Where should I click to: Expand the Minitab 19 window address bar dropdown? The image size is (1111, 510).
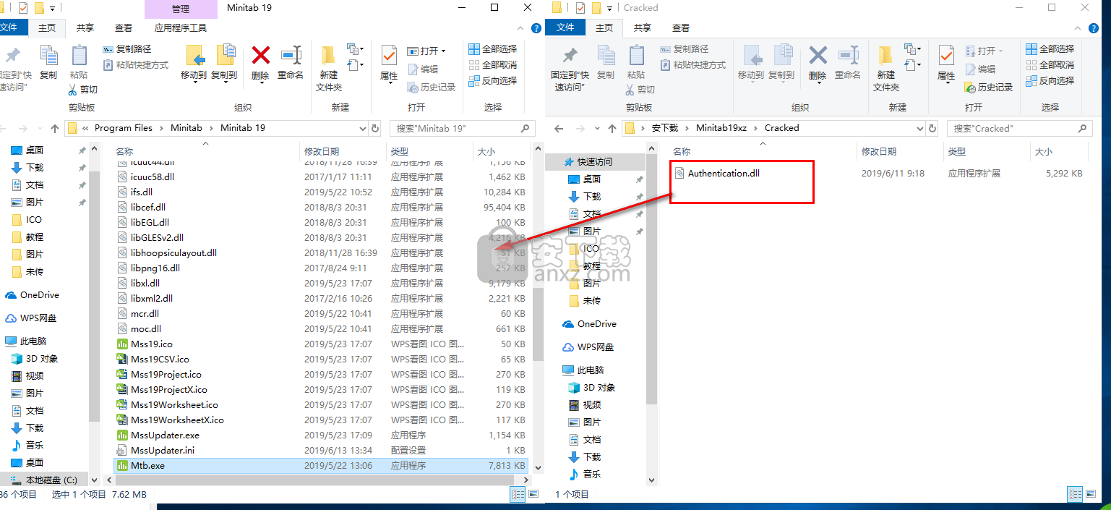(x=363, y=128)
